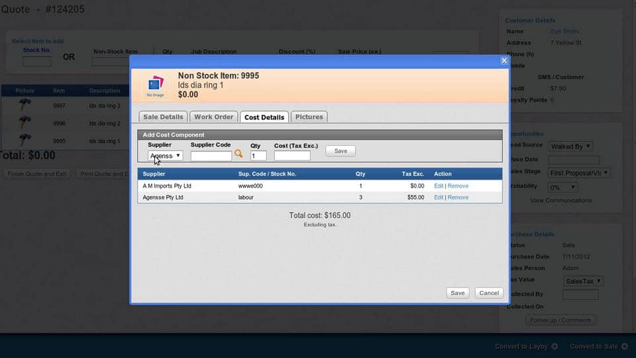636x358 pixels.
Task: Click the 'labour' supplier code cell
Action: tap(246, 198)
